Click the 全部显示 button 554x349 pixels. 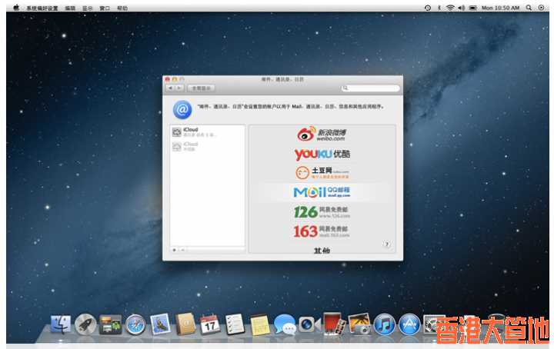tap(201, 88)
